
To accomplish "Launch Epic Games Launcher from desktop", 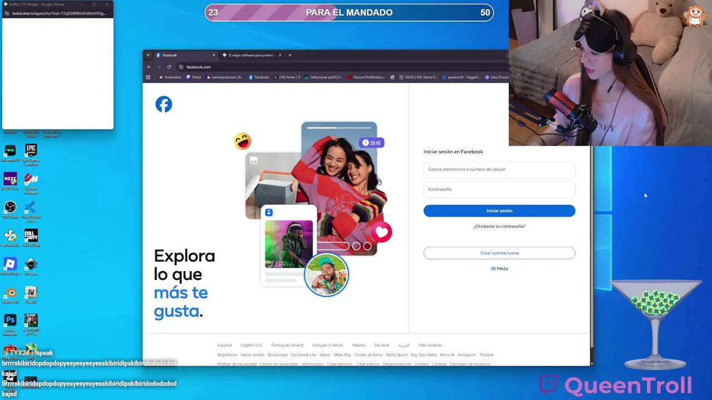I will click(x=31, y=155).
